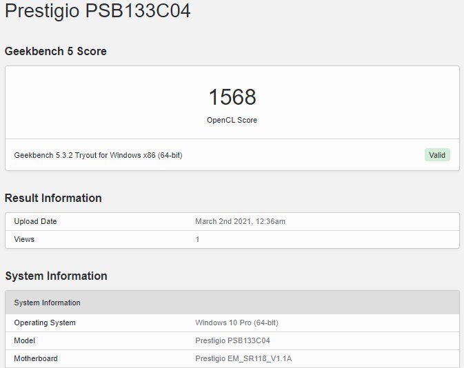464x368 pixels.
Task: Select the Prestigio PSB133C04 model value
Action: [232, 340]
